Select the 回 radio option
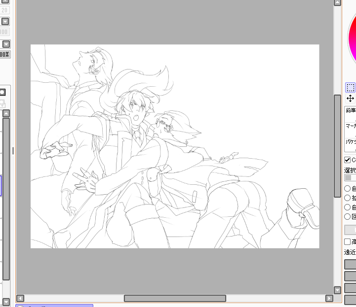This screenshot has width=356, height=307. click(348, 216)
